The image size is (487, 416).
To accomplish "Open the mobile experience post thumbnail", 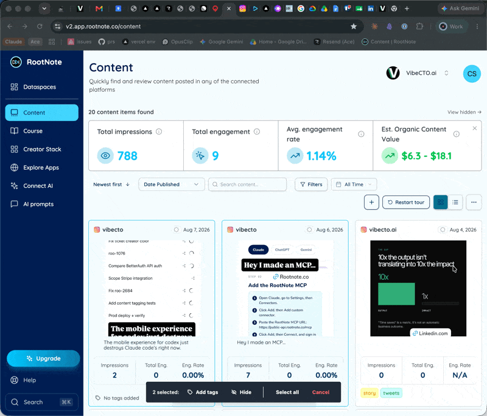I will point(152,288).
